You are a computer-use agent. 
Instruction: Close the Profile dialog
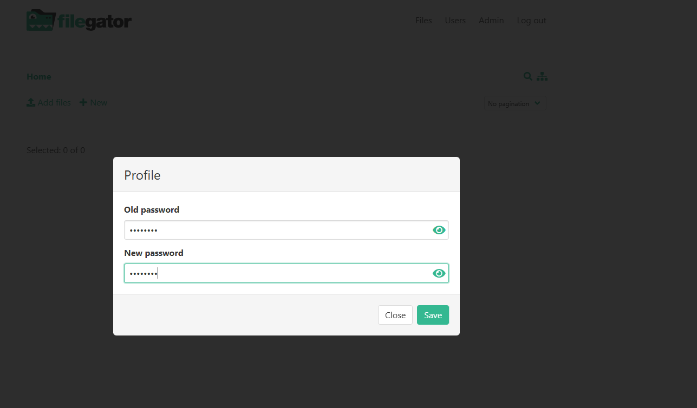[x=395, y=315]
